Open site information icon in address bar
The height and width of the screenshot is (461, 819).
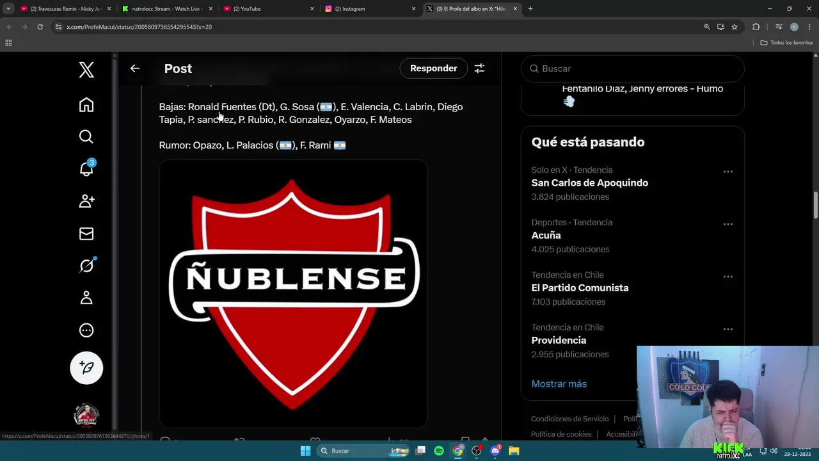58,27
